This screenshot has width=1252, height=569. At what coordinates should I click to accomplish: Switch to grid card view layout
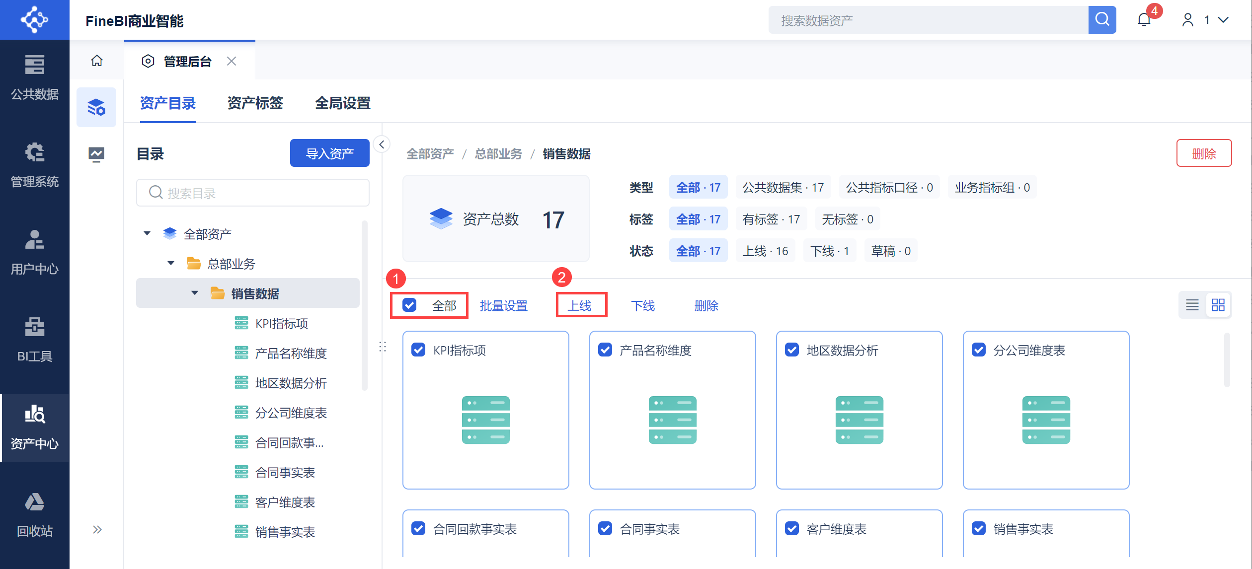coord(1218,305)
